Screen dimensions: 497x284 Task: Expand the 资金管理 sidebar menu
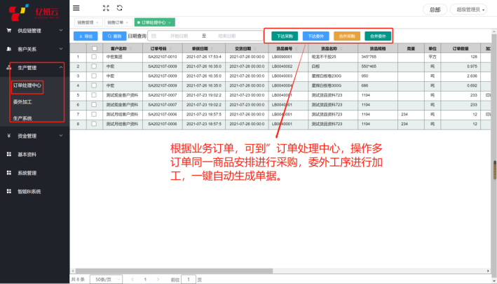pyautogui.click(x=35, y=136)
